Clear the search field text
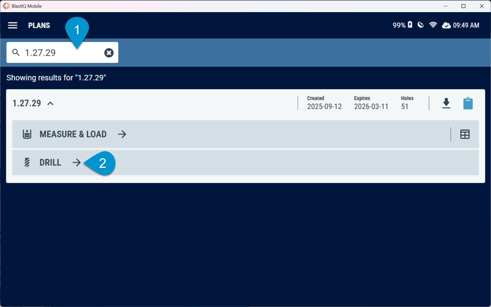The height and width of the screenshot is (307, 491). point(109,53)
